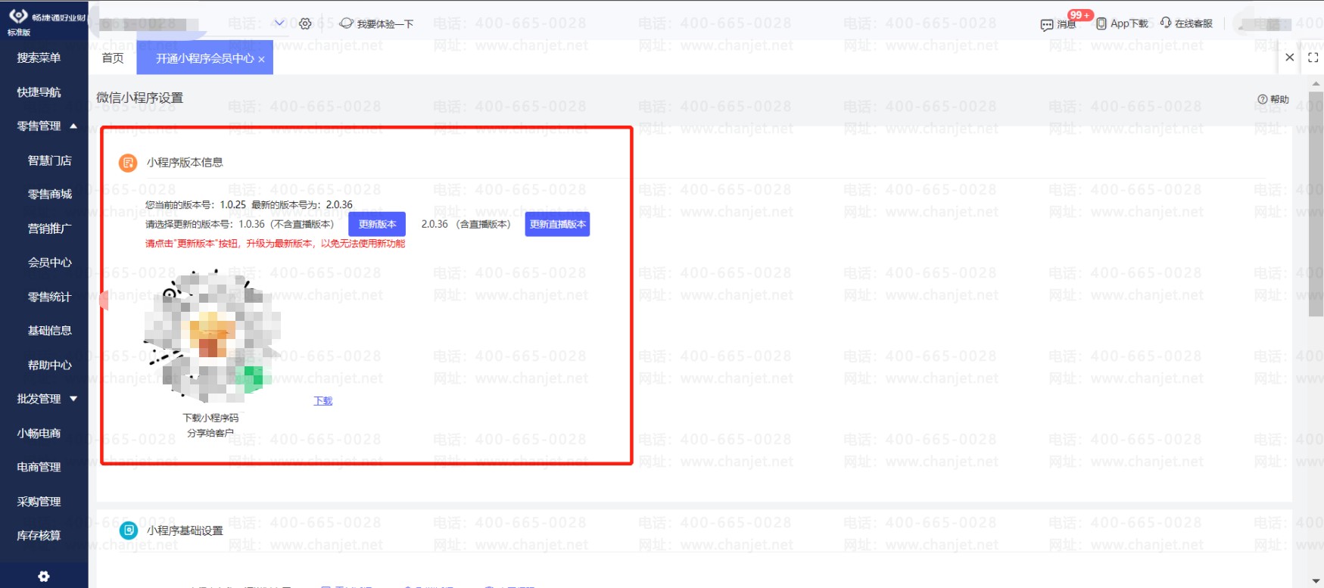Click the 标准版 edition label
This screenshot has height=588, width=1324.
tap(19, 33)
